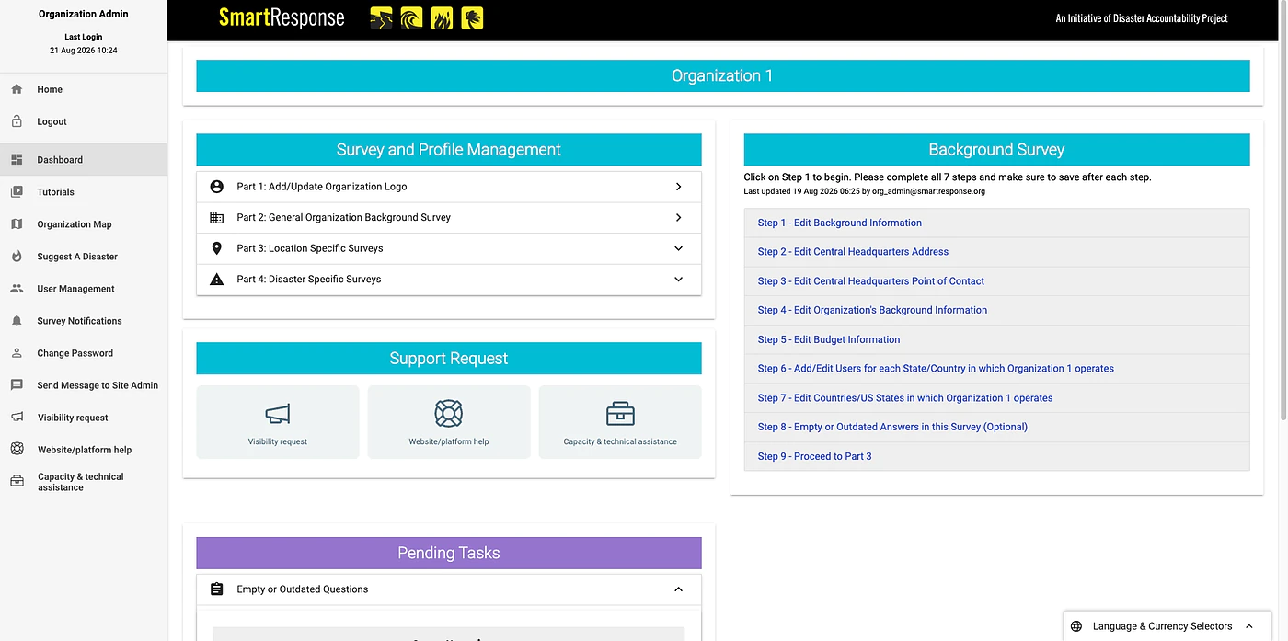The width and height of the screenshot is (1288, 641).
Task: Click the building icon beside Part 2
Action: (217, 218)
